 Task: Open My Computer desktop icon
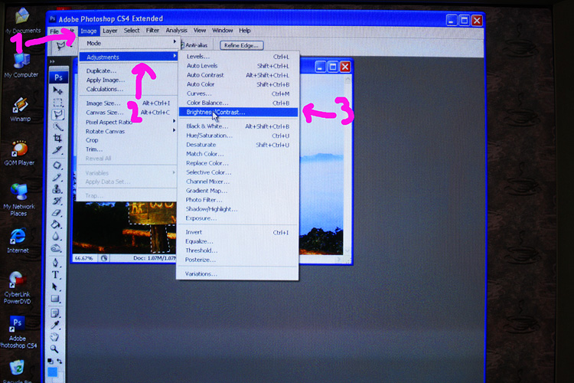[21, 65]
